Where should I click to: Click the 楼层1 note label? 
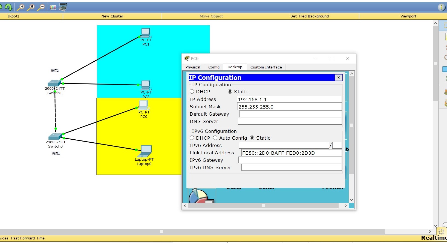pos(56,154)
